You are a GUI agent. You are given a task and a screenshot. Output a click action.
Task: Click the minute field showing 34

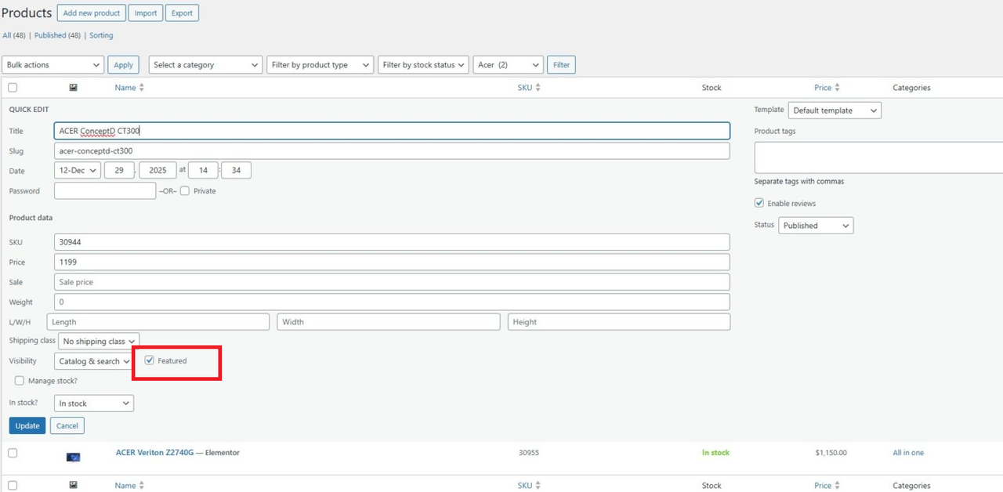coord(236,170)
